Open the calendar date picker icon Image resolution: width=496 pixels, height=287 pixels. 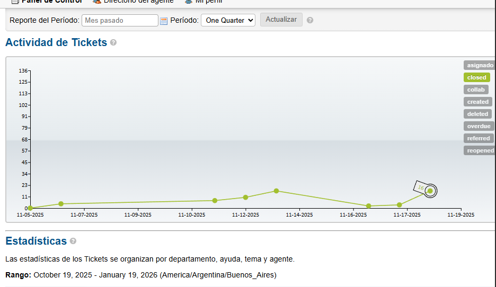[164, 21]
